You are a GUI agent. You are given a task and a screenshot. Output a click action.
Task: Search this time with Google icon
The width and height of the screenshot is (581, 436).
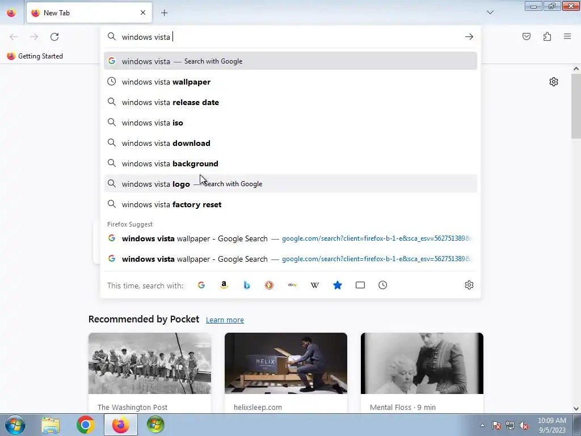[201, 285]
